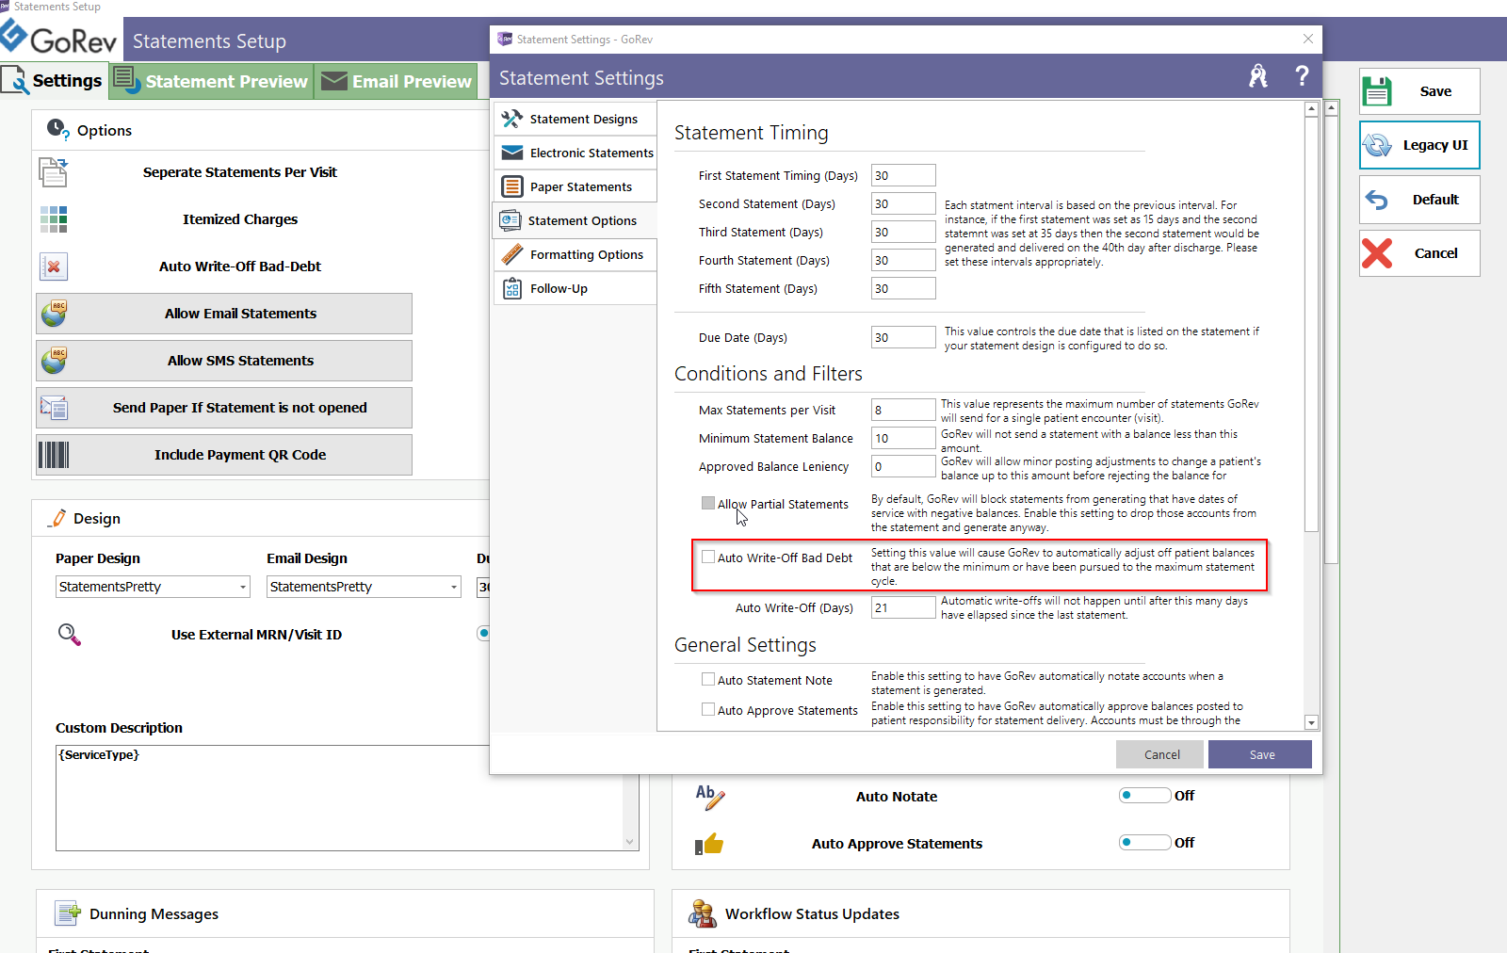
Task: Click the Due Date (Days) field
Action: (x=903, y=337)
